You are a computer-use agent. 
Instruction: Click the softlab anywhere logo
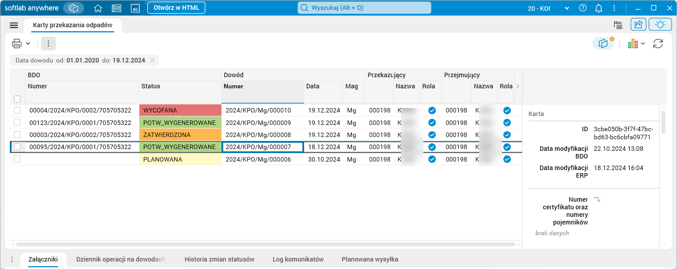pyautogui.click(x=31, y=8)
